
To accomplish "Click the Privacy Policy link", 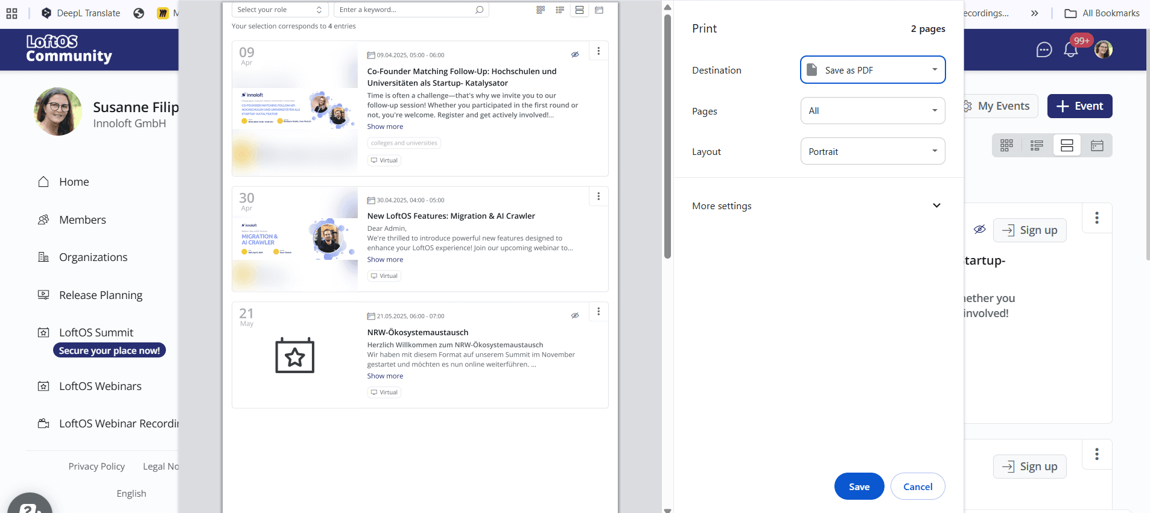I will click(x=97, y=467).
